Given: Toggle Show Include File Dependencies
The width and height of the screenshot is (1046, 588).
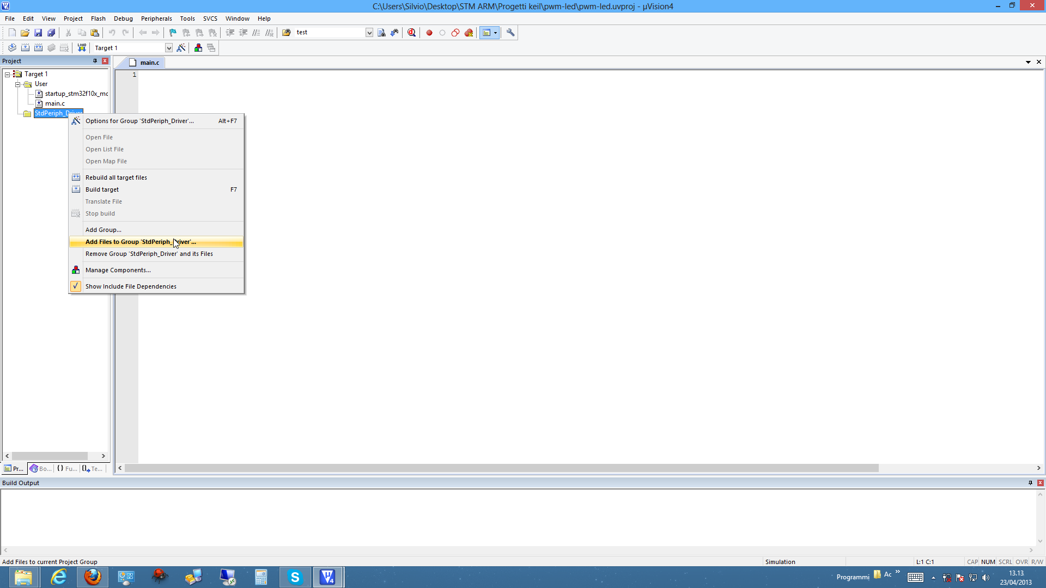Looking at the screenshot, I should [x=131, y=286].
